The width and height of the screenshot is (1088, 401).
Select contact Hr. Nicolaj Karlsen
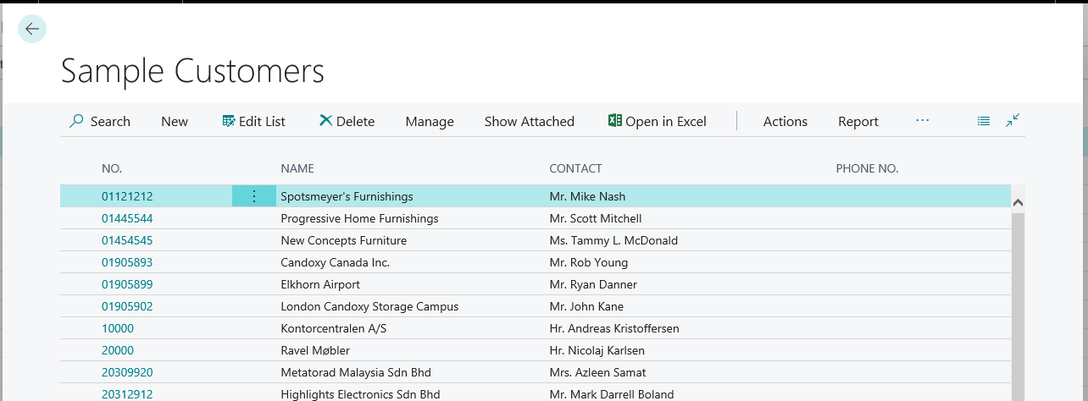tap(597, 350)
